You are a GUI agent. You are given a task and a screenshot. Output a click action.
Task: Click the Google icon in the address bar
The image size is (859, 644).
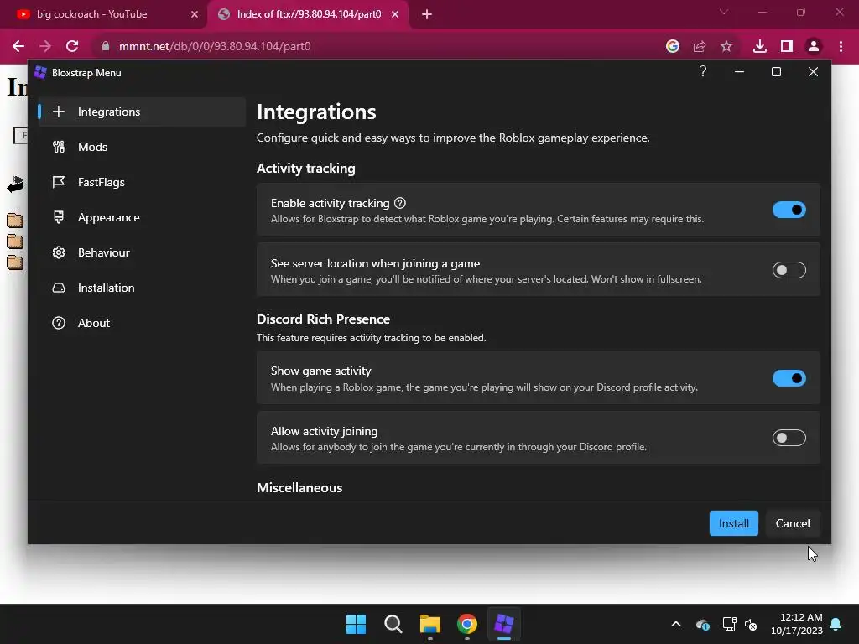coord(673,47)
